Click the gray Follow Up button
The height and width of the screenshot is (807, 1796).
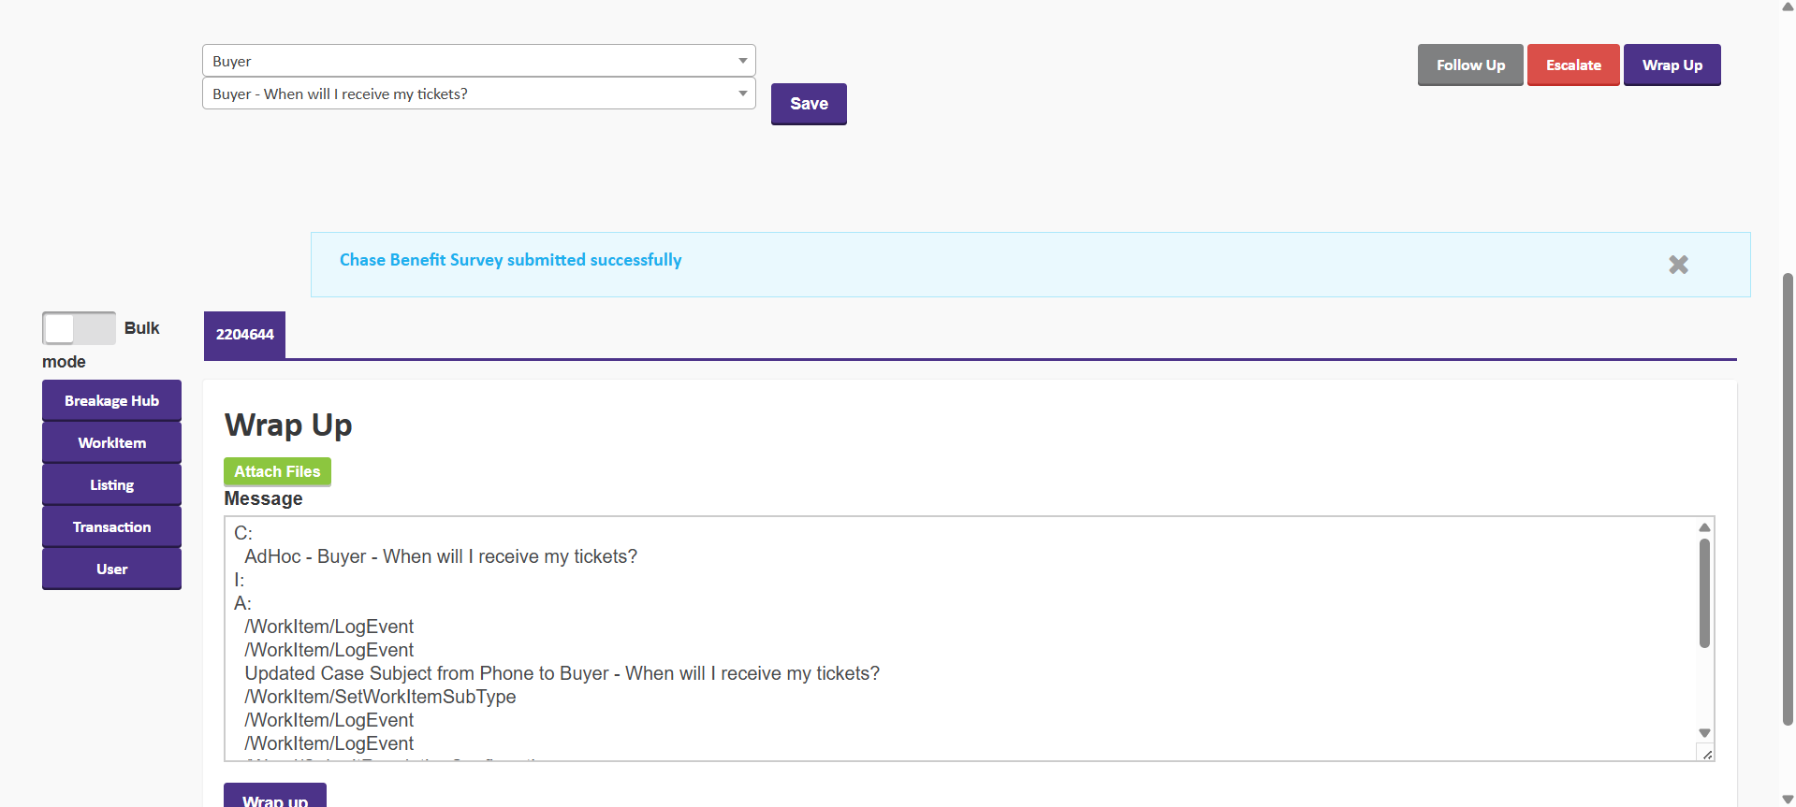[x=1470, y=65]
